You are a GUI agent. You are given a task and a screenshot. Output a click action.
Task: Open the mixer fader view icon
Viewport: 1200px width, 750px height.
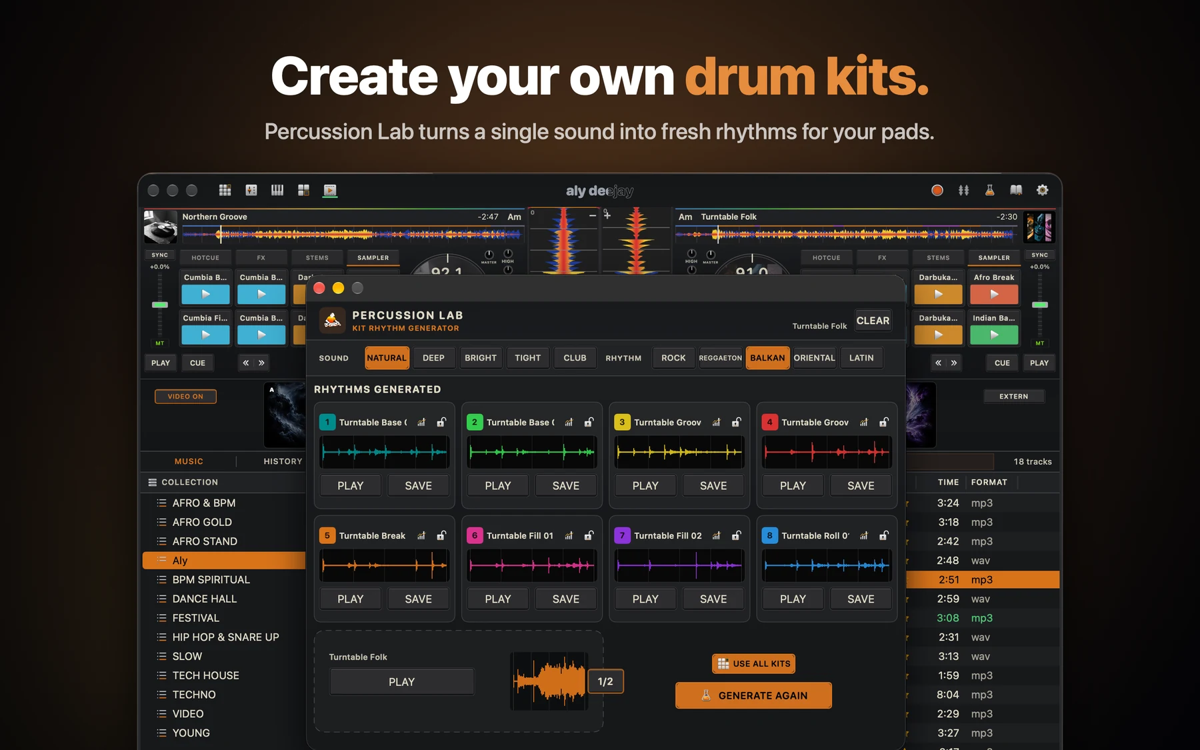point(251,191)
